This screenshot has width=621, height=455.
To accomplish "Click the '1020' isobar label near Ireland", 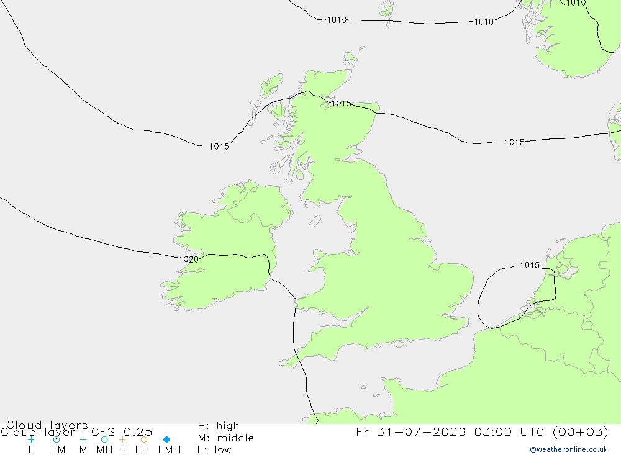I will 189,259.
